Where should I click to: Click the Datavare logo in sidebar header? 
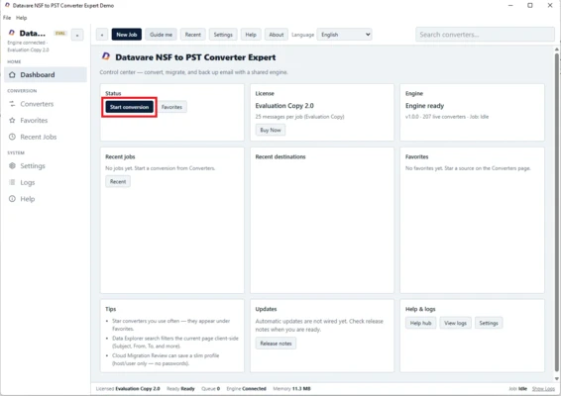[12, 33]
